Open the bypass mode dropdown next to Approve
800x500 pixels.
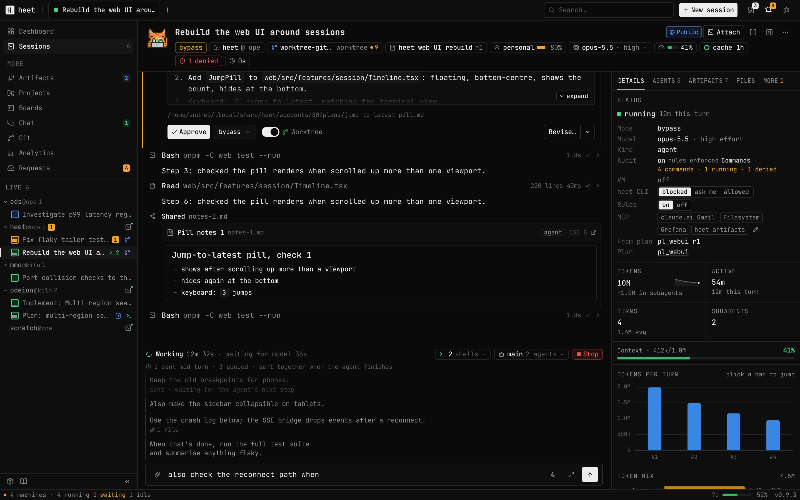click(234, 132)
